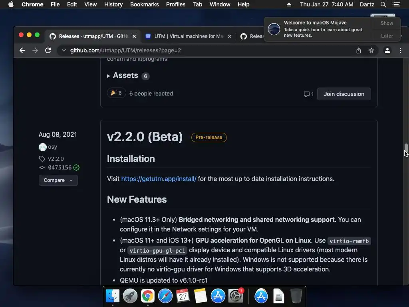
Task: Click the Chrome icon in the Dock
Action: click(148, 296)
